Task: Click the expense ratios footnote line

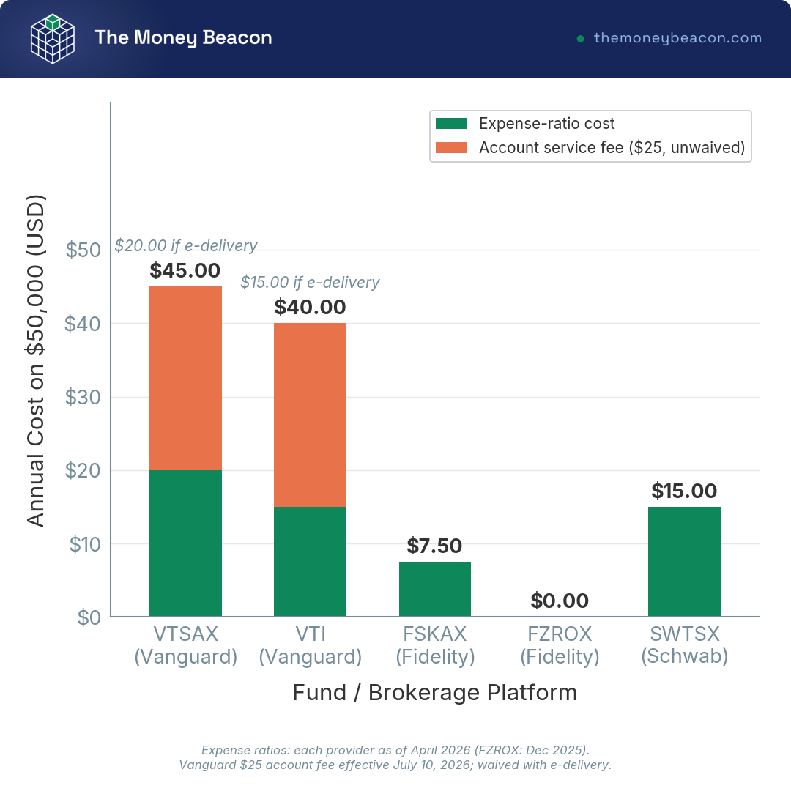Action: point(395,750)
